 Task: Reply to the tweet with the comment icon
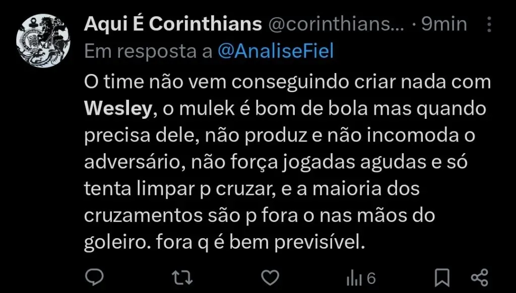(93, 276)
